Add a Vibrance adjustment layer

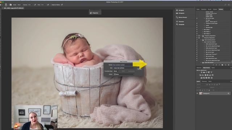[211, 72]
